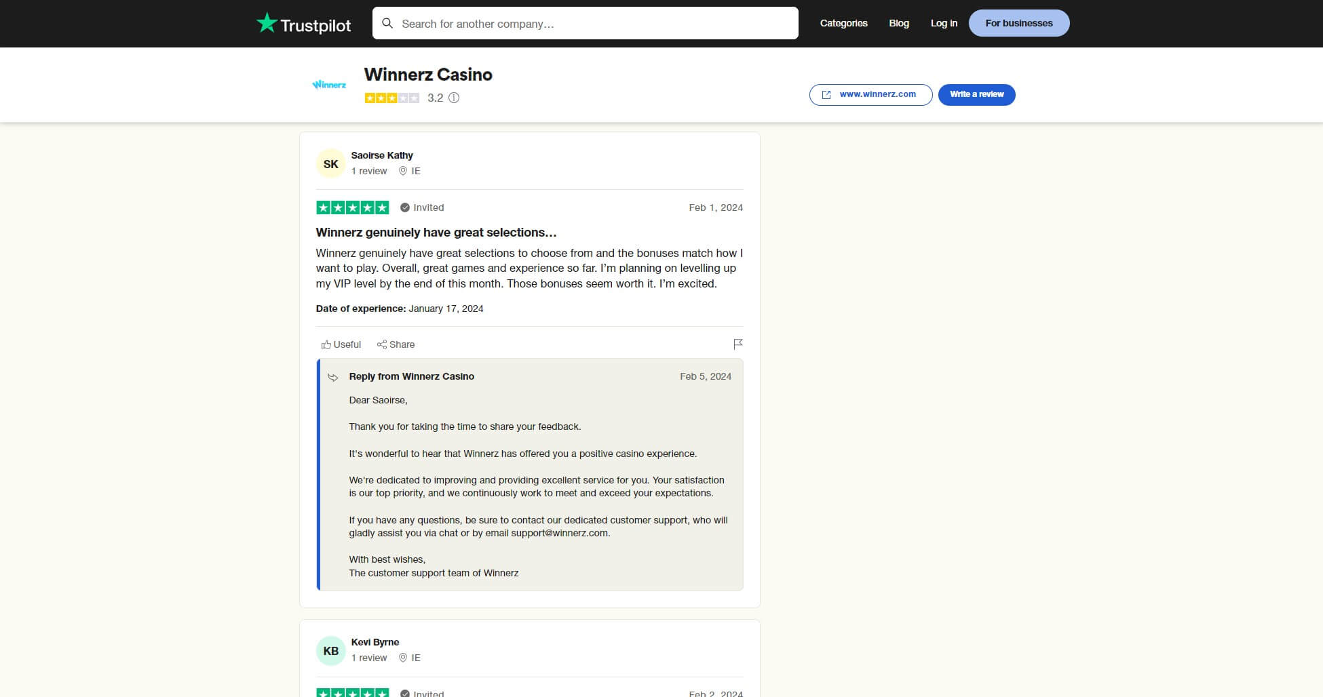Click the Write a review button

(976, 95)
